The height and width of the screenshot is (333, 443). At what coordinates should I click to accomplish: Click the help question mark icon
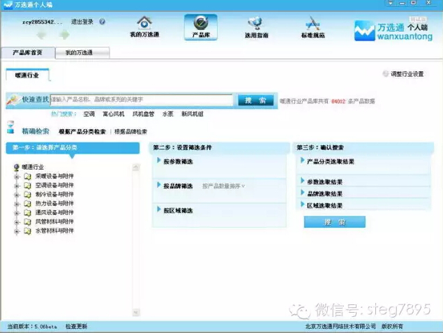tap(103, 22)
